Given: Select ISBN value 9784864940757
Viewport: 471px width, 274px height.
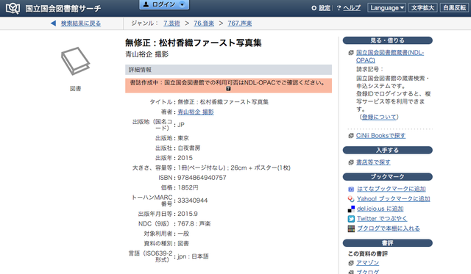Looking at the screenshot, I should click(202, 178).
